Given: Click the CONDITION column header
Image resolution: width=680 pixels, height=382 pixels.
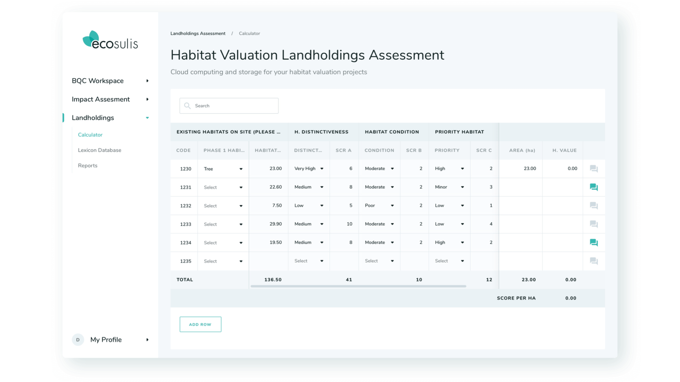Looking at the screenshot, I should (379, 150).
